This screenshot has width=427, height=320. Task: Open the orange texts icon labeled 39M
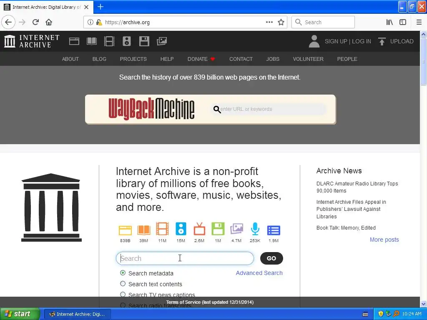pos(144,230)
